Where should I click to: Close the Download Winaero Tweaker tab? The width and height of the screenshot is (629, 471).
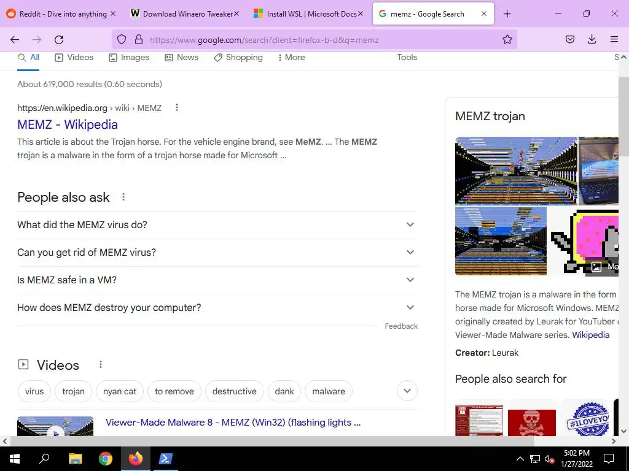tap(236, 13)
